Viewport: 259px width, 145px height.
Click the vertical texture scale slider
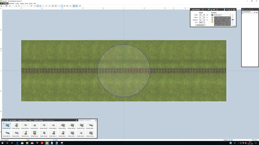(x=233, y=20)
